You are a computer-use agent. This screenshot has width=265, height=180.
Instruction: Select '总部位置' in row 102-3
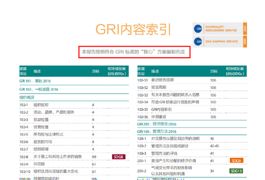tap(41, 120)
